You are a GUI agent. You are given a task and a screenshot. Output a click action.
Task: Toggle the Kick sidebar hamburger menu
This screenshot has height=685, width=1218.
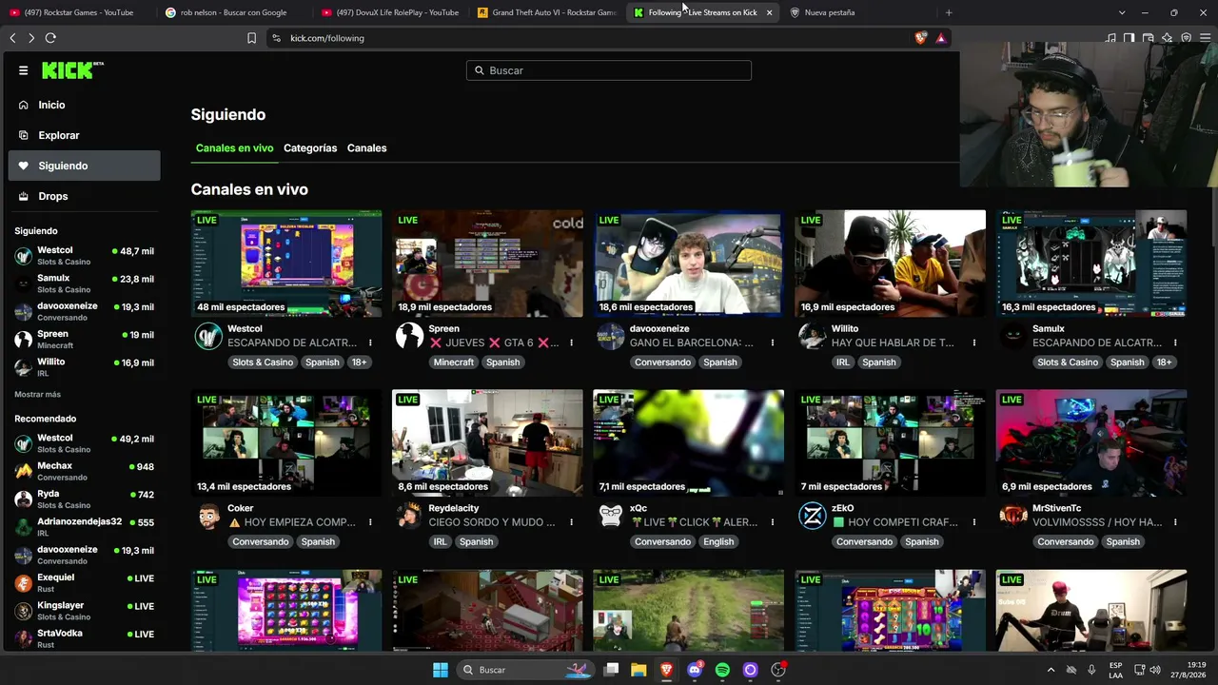pos(23,70)
